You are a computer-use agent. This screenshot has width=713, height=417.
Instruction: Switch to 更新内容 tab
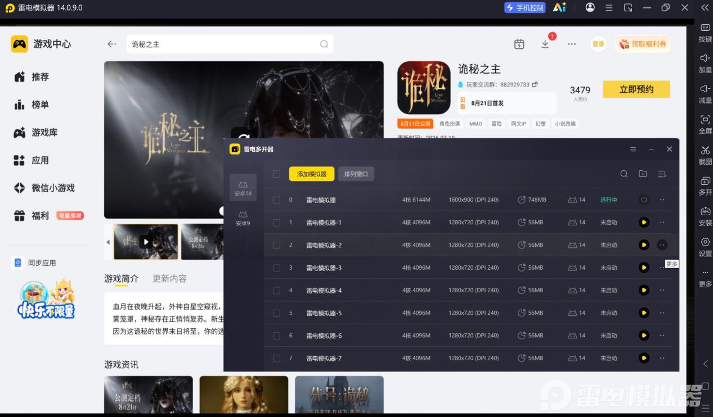[169, 278]
